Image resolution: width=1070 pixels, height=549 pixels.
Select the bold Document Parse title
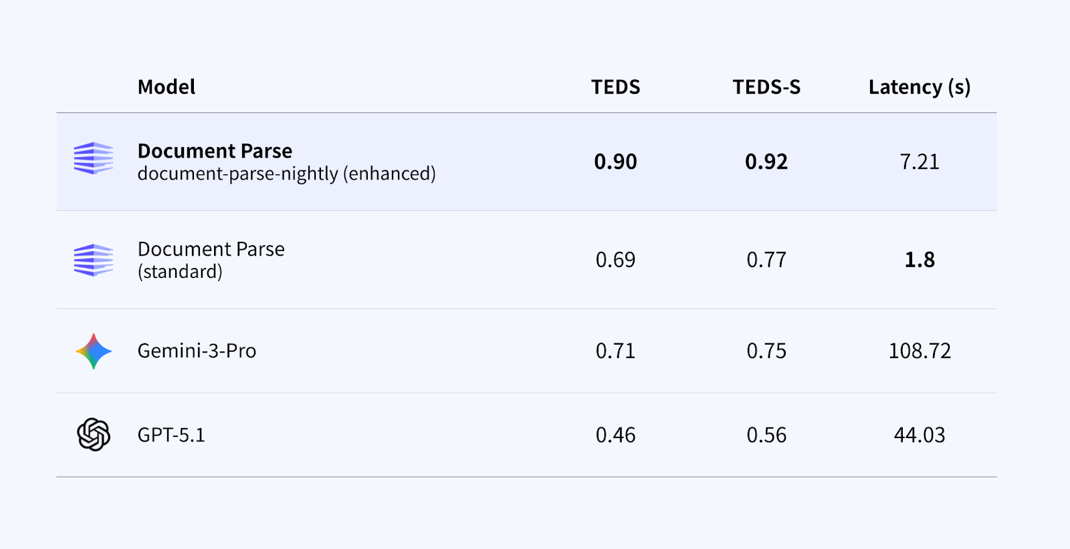click(215, 151)
